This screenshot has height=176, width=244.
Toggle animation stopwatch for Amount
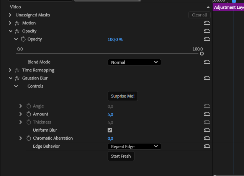tap(29, 114)
